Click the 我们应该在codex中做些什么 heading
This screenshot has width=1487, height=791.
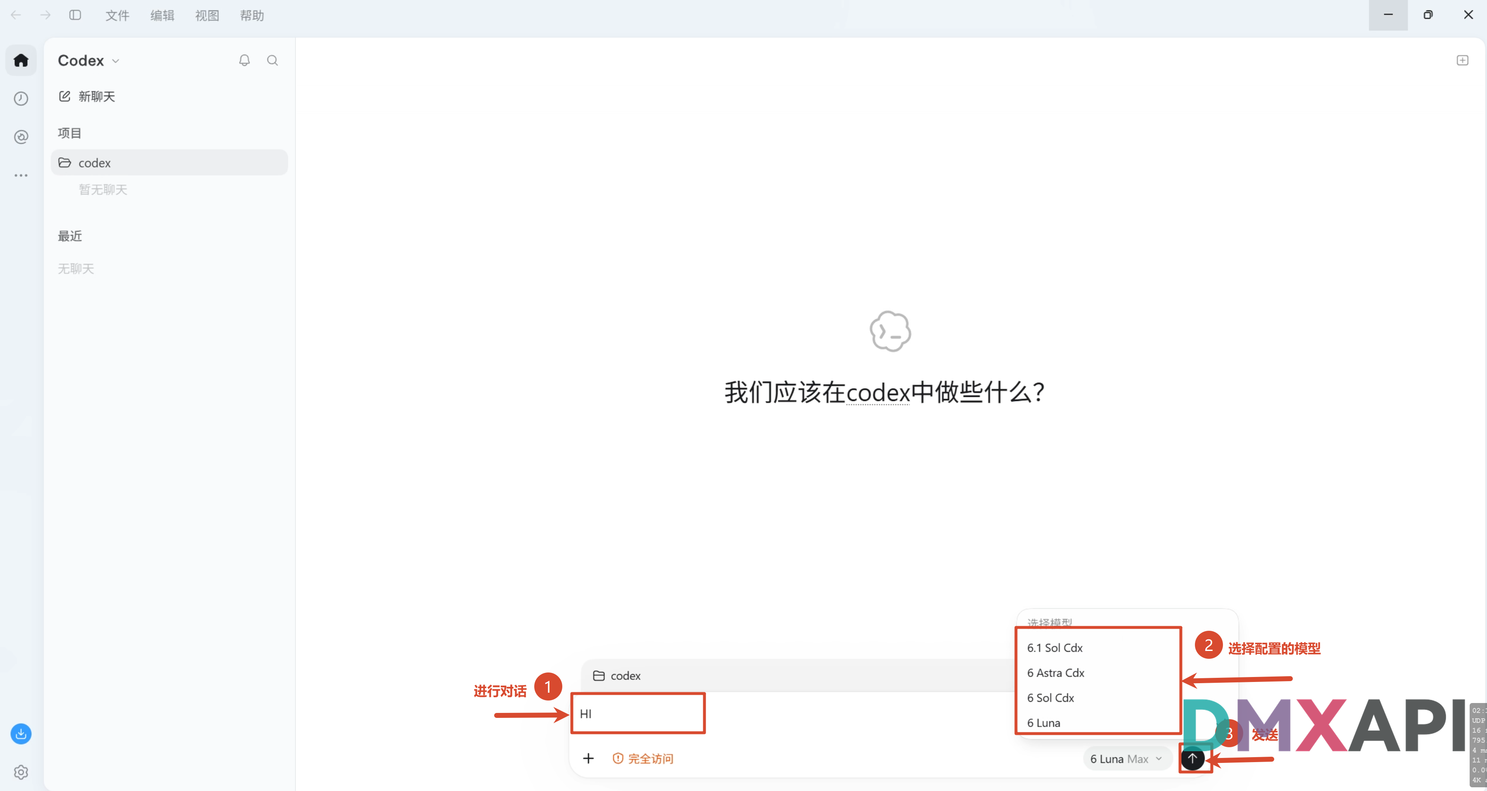pyautogui.click(x=884, y=392)
